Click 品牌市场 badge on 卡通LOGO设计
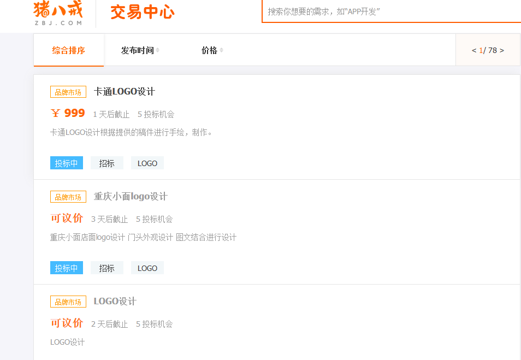Image resolution: width=521 pixels, height=360 pixels. tap(68, 92)
